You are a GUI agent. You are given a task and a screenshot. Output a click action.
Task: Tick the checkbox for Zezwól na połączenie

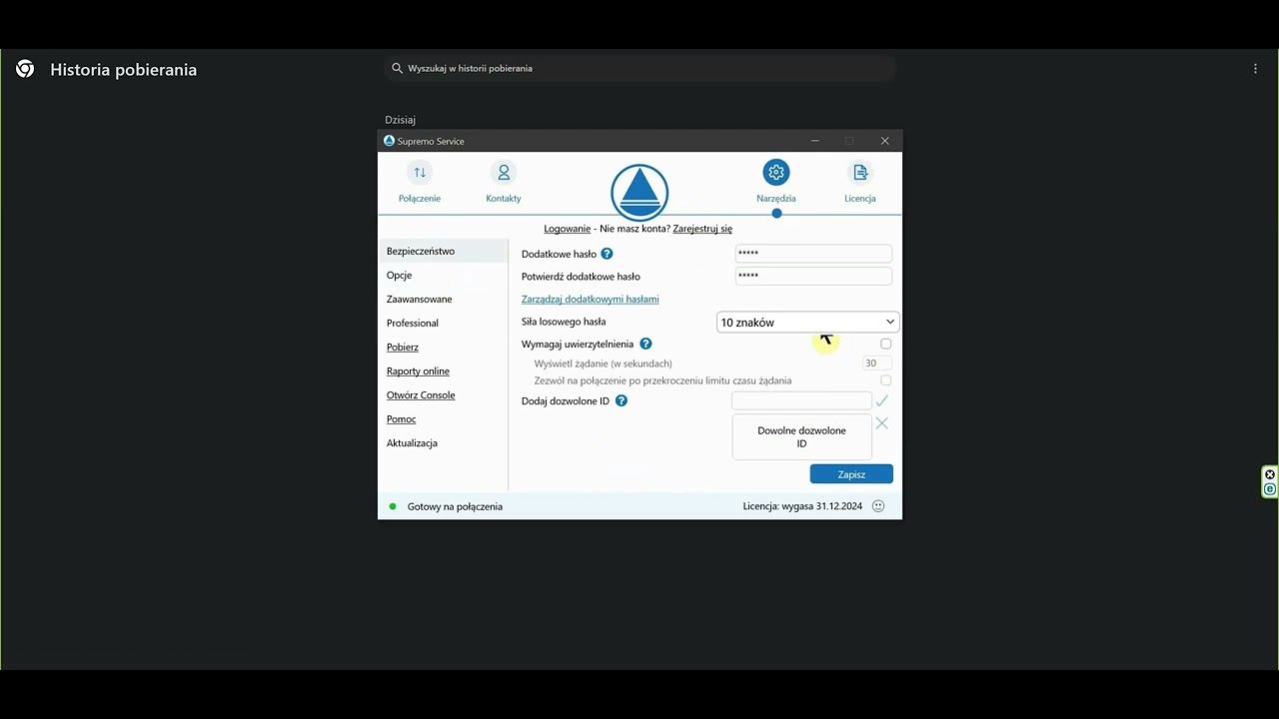(x=885, y=380)
